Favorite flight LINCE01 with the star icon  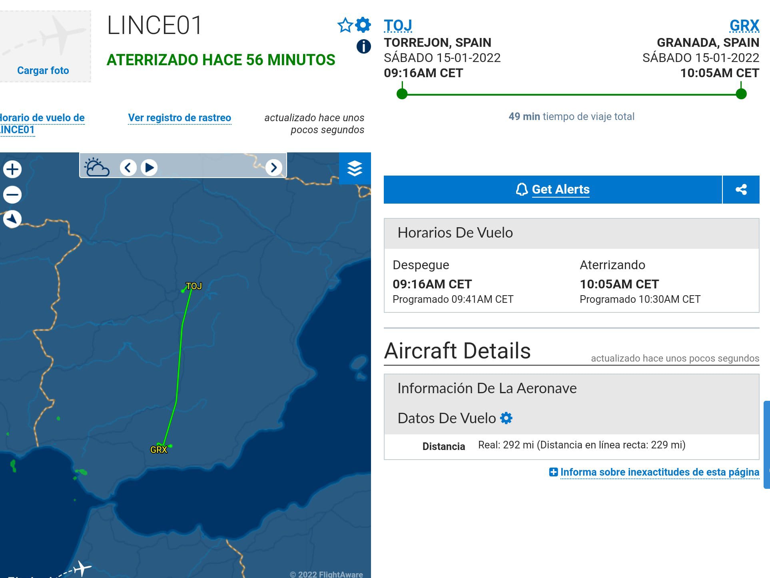(345, 25)
